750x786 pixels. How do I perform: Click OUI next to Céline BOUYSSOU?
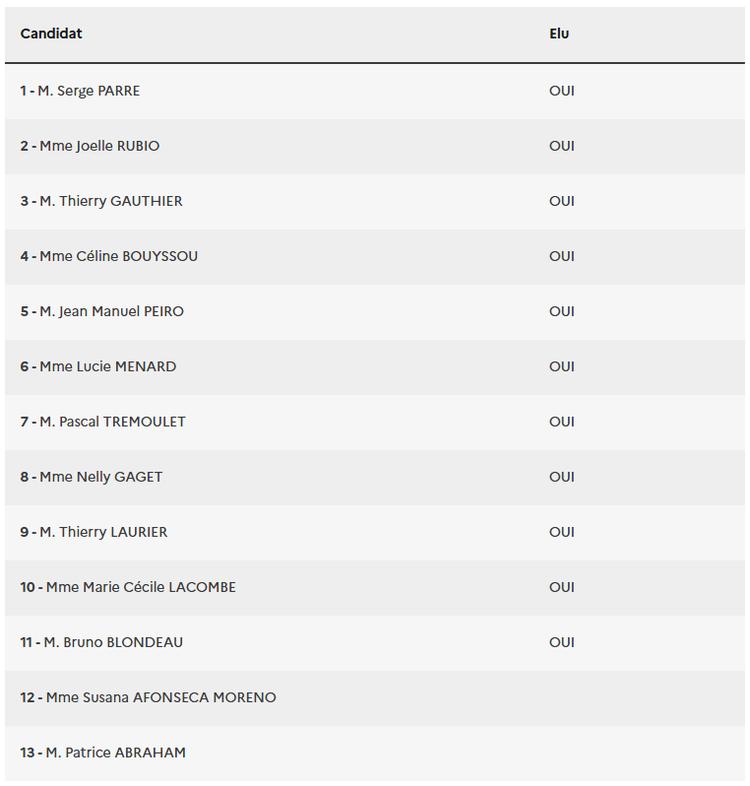click(562, 256)
